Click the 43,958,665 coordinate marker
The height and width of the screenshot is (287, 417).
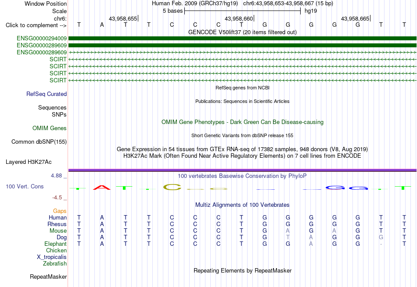coord(355,18)
